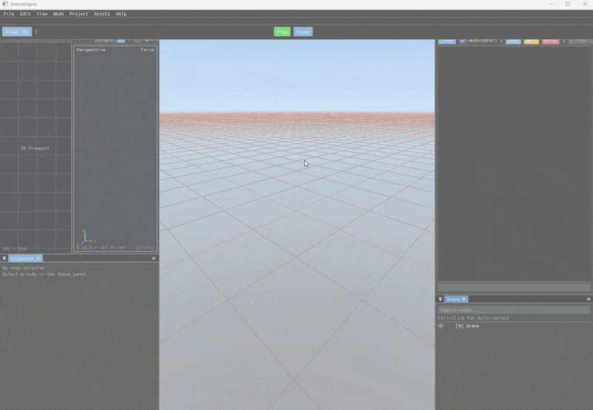Close the Scene tab with its X
Viewport: 593px width, 410px height.
(x=464, y=299)
